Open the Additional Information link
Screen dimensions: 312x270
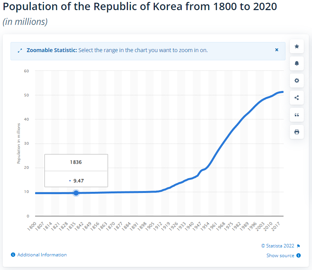(x=42, y=255)
